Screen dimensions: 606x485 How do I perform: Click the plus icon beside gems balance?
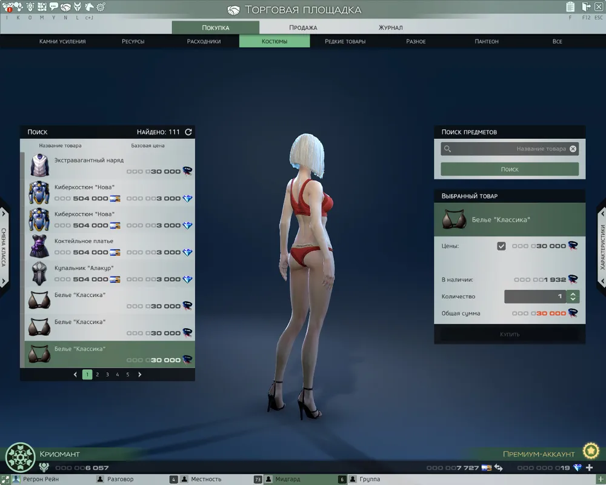590,467
